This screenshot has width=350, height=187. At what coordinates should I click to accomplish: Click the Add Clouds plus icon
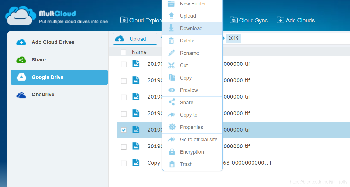pyautogui.click(x=280, y=20)
